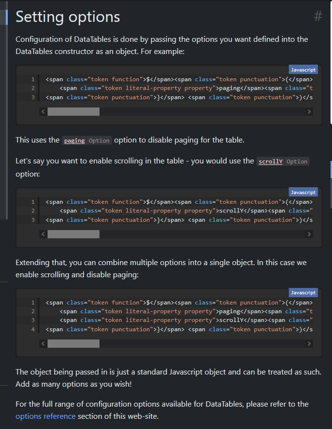
Task: Click right scroll arrow in second code block
Action: pos(309,234)
